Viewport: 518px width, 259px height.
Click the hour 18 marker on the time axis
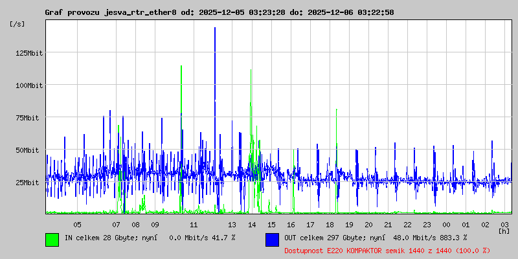(330, 224)
